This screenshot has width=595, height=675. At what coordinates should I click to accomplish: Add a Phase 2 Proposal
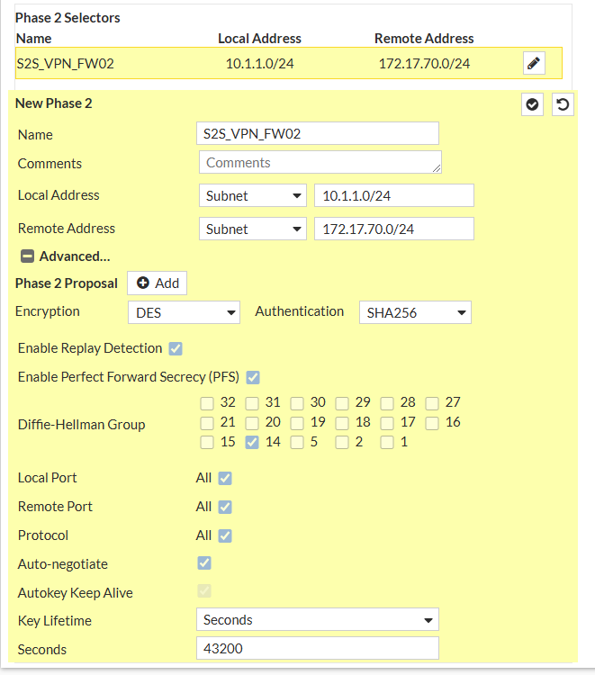(x=158, y=283)
